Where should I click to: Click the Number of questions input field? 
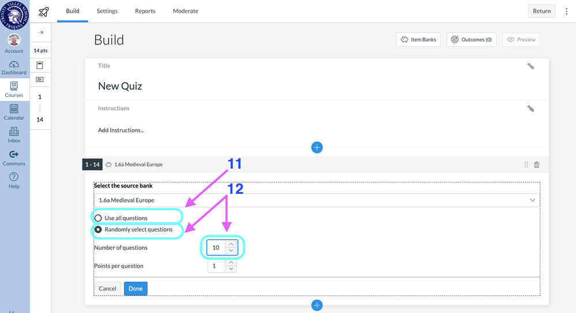[x=216, y=248]
